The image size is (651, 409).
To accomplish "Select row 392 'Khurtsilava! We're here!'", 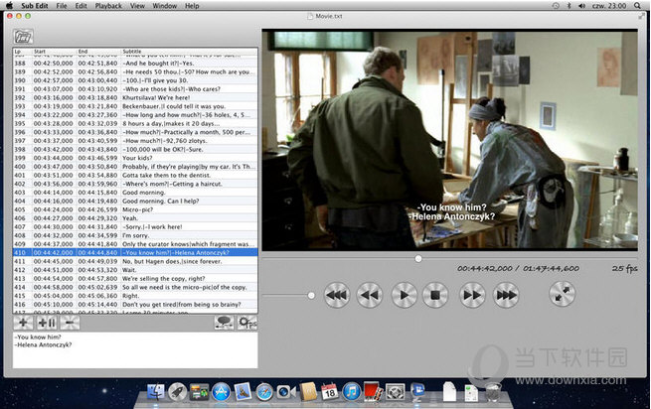I will (135, 97).
